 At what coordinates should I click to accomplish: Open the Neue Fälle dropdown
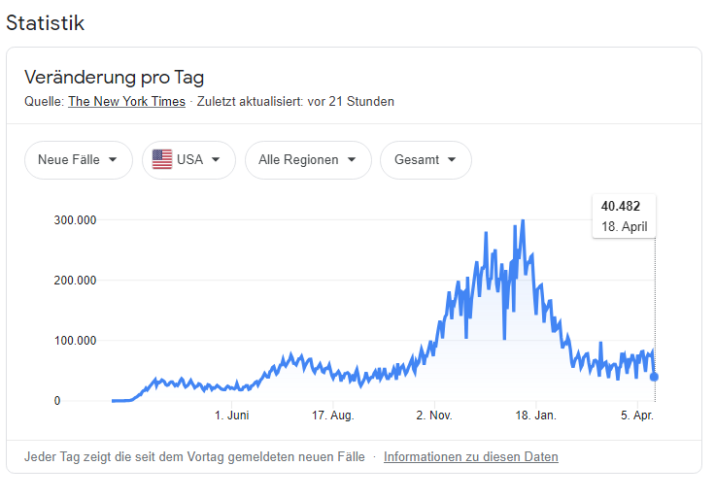78,160
